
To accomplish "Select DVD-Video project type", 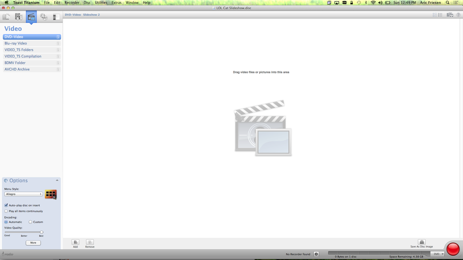I will tap(32, 37).
